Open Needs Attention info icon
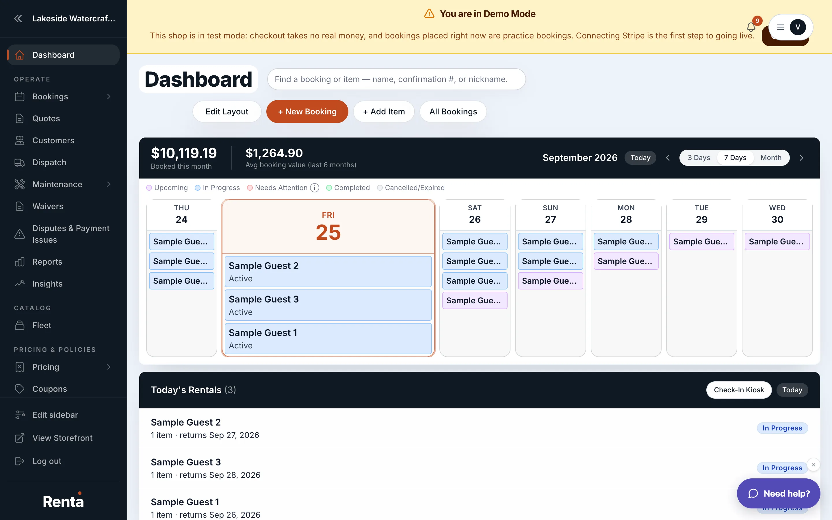Image resolution: width=832 pixels, height=520 pixels. 314,188
